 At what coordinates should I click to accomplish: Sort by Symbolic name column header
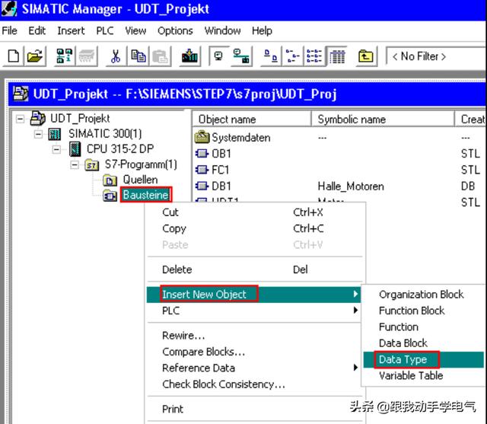383,120
